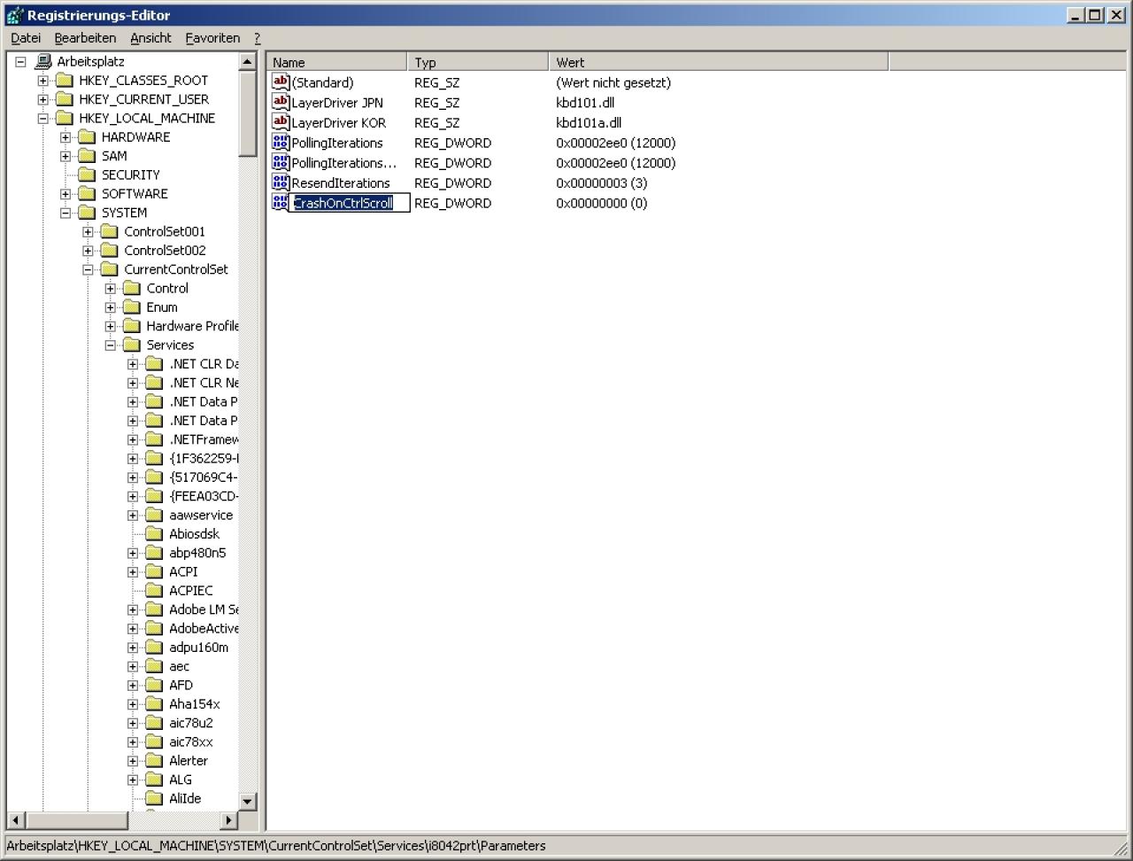
Task: Collapse the SYSTEM key
Action: 66,213
